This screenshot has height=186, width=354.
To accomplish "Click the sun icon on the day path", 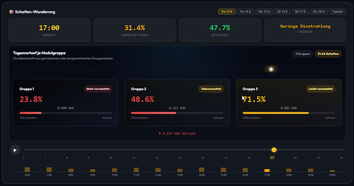I will [271, 69].
